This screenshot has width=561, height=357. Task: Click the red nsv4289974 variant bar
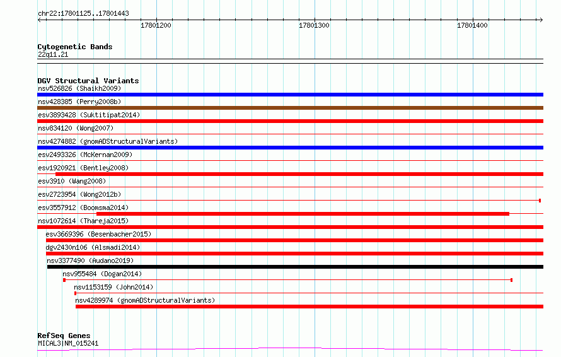309,307
